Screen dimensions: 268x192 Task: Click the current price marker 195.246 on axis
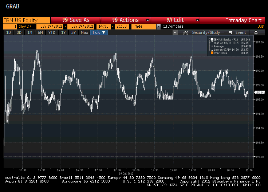(x=260, y=93)
